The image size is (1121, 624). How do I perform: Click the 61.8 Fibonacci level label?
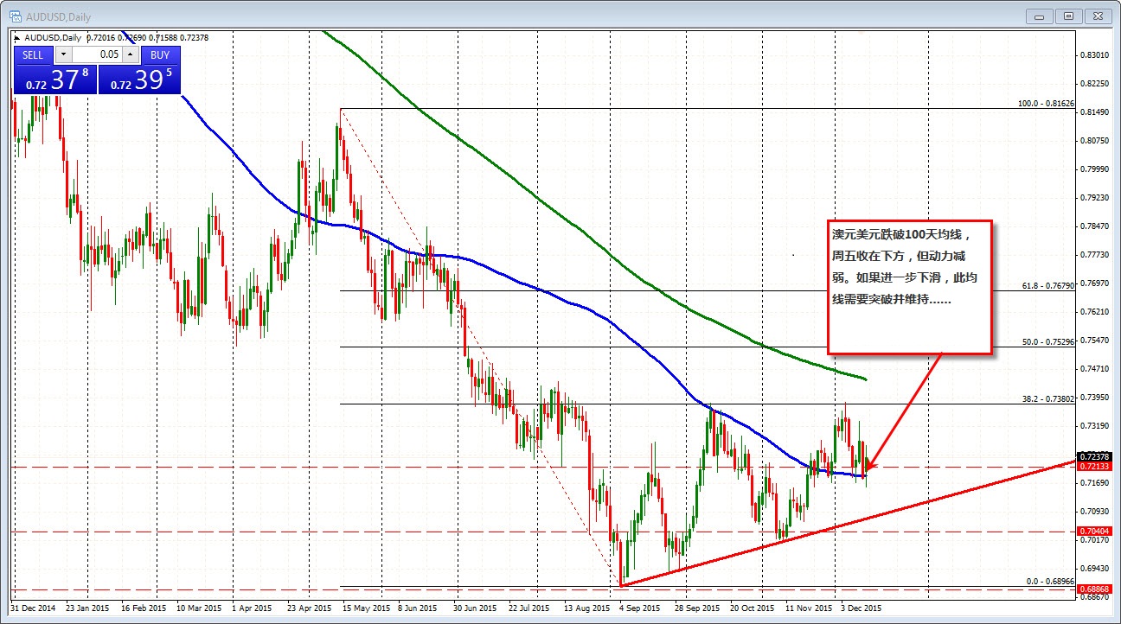click(1048, 284)
